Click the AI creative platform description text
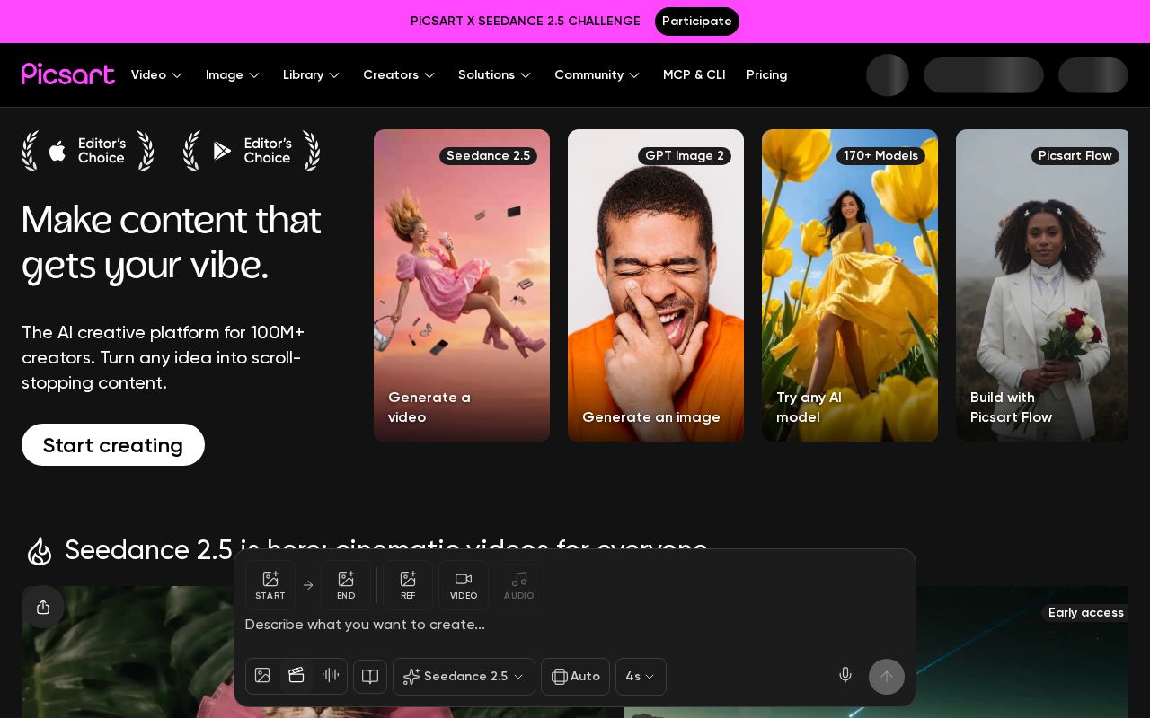 tap(164, 358)
